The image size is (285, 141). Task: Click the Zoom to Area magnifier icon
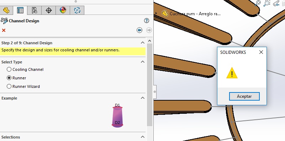tap(267, 3)
